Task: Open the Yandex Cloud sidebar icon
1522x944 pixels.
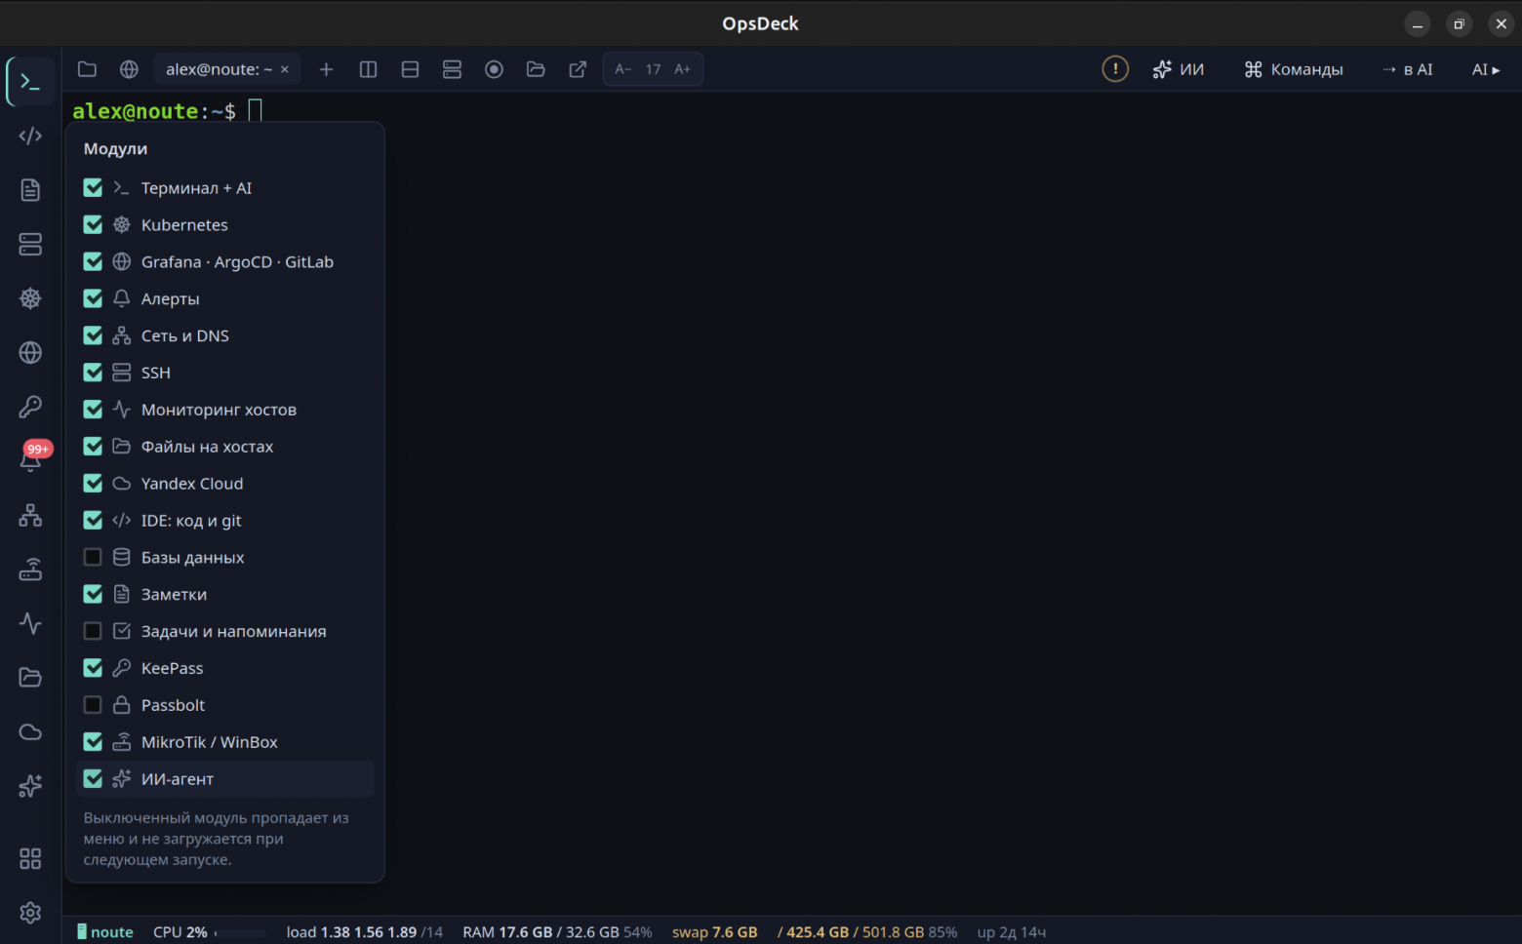Action: pyautogui.click(x=30, y=731)
